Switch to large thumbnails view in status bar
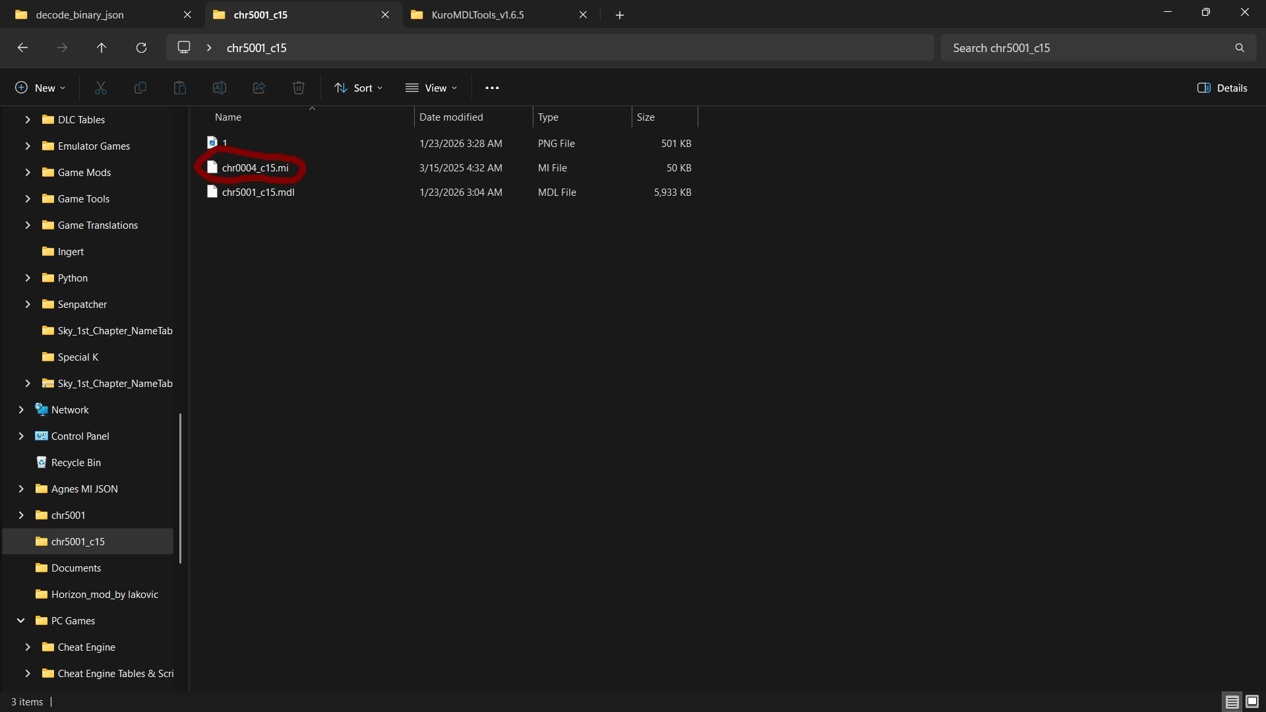This screenshot has width=1266, height=712. point(1252,701)
